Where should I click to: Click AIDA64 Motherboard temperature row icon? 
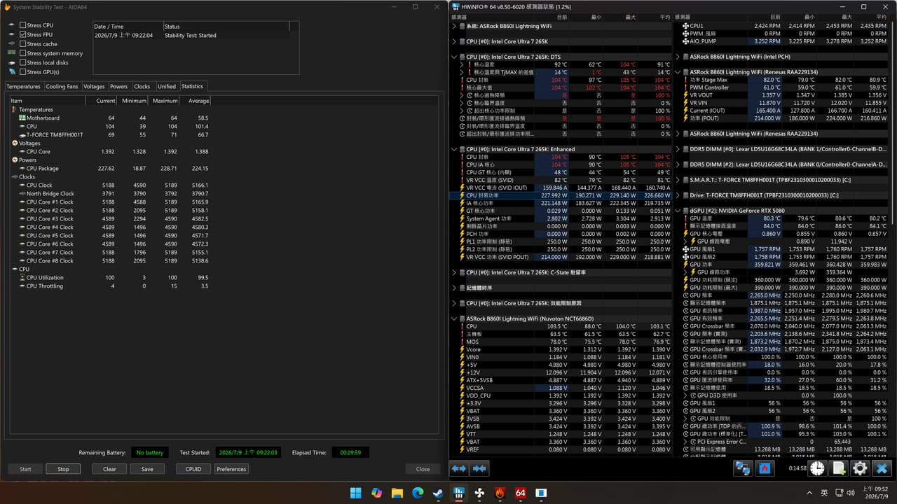[22, 118]
